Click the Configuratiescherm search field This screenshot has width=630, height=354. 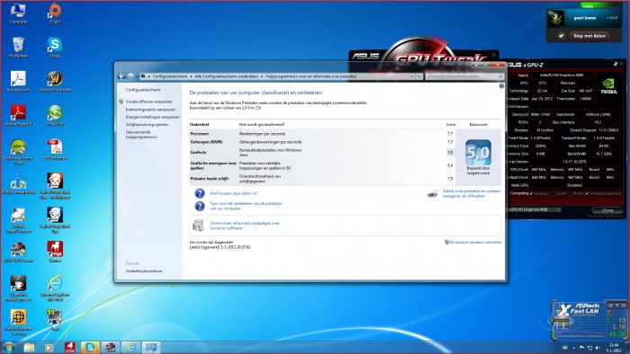(x=464, y=76)
